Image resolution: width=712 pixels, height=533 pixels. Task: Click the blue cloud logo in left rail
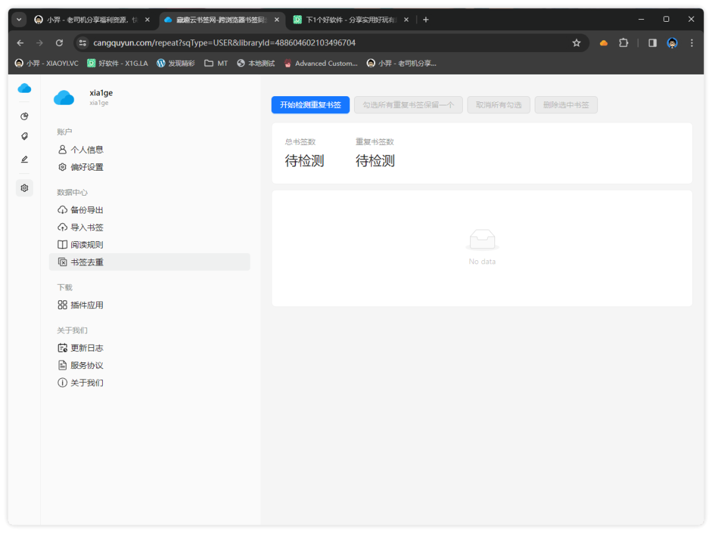tap(24, 88)
